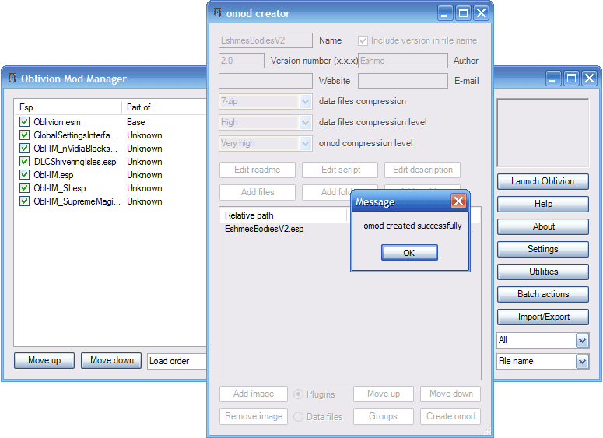Select the Data files radio button
The width and height of the screenshot is (603, 438).
point(299,417)
